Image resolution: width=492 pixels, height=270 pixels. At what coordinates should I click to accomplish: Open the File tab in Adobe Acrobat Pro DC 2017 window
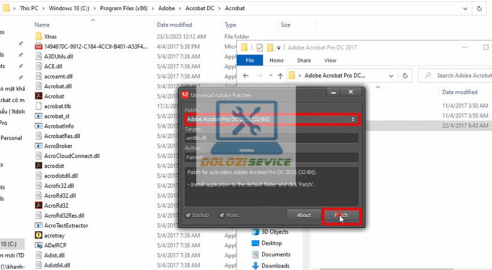tap(250, 60)
